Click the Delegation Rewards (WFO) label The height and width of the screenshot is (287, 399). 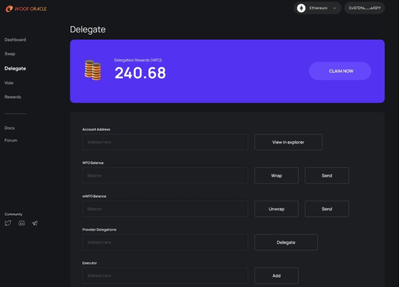tap(138, 60)
